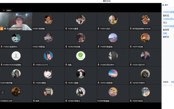Click muted mic icon beside 192814
This screenshot has height=109, width=174.
pyautogui.click(x=131, y=101)
